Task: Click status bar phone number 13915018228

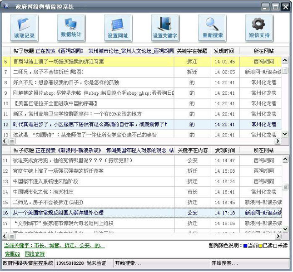Action: click(70, 263)
